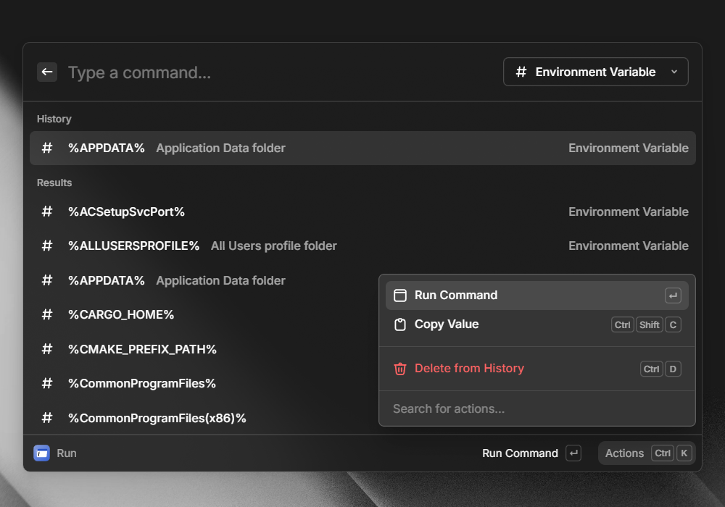
Task: Click the hash icon beside %CommonProgramFiles(x86)%
Action: (47, 418)
